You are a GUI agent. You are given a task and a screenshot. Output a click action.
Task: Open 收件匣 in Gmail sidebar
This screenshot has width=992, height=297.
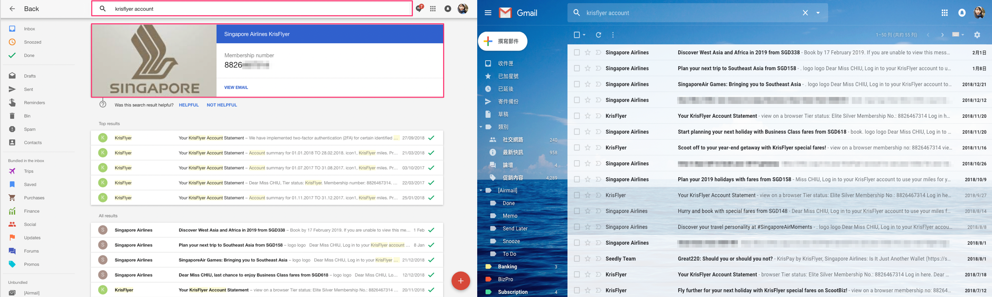pyautogui.click(x=506, y=63)
